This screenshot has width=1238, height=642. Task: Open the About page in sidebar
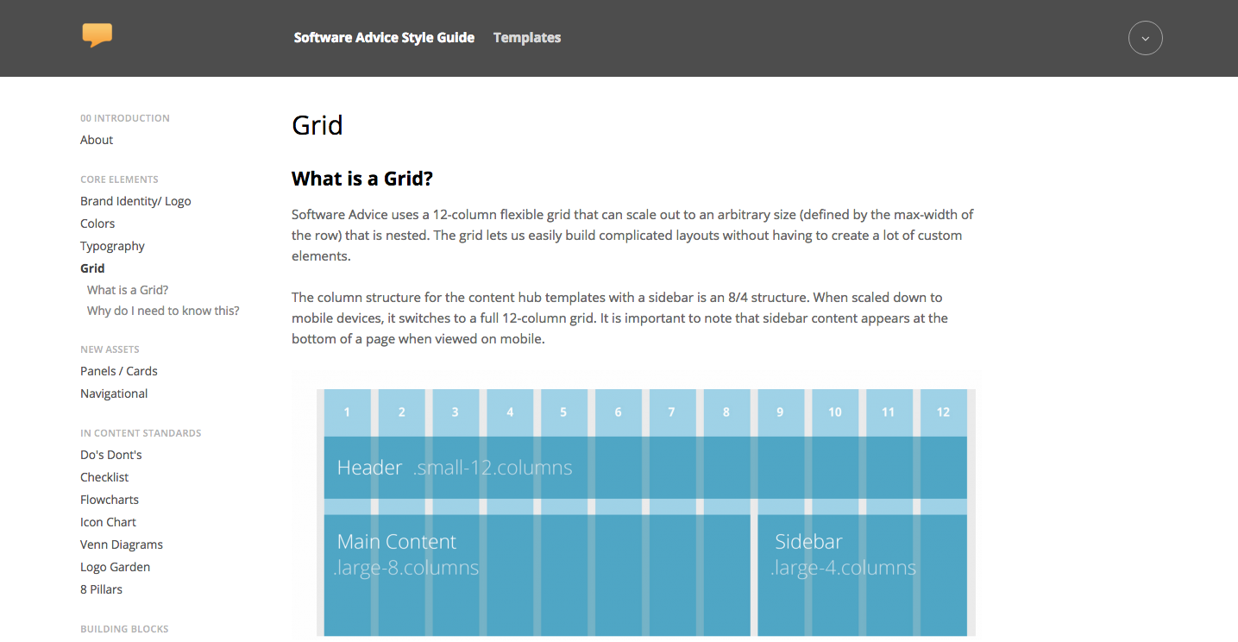[97, 140]
